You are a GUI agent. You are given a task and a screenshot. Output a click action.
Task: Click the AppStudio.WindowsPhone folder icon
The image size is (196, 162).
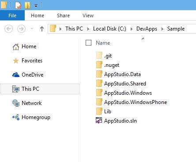[99, 102]
